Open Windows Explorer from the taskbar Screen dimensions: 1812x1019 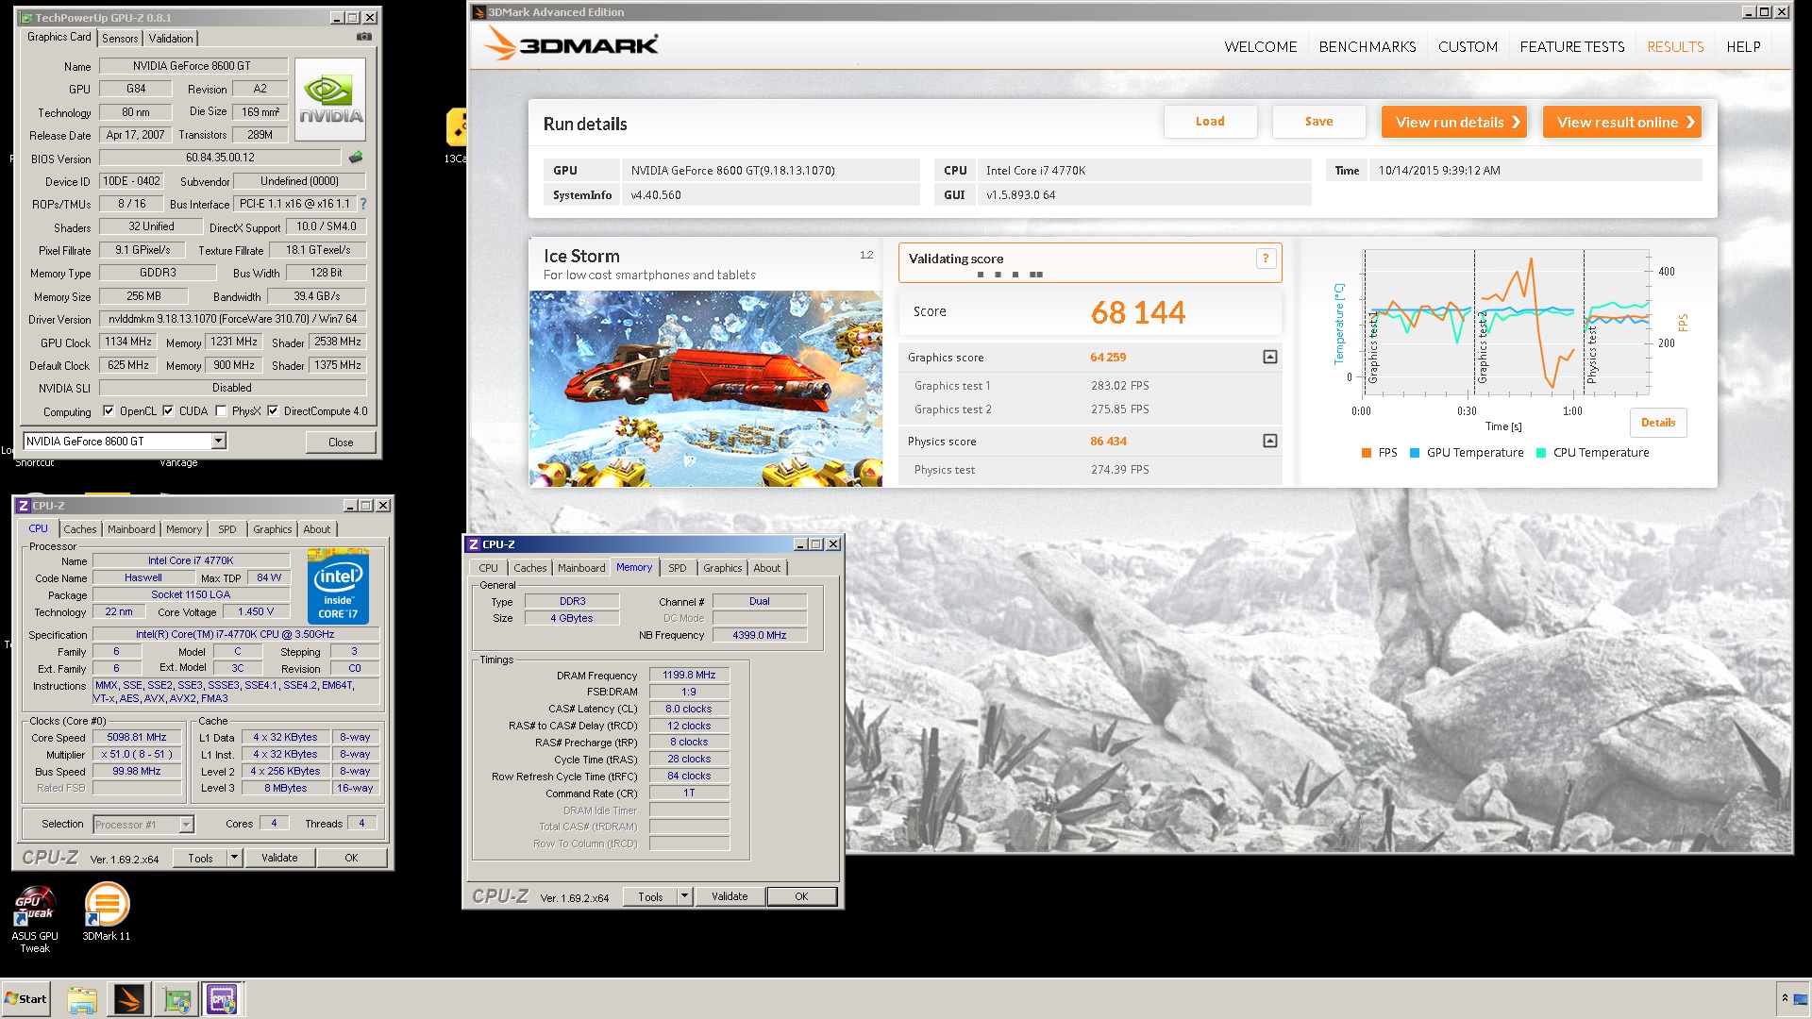(x=82, y=999)
